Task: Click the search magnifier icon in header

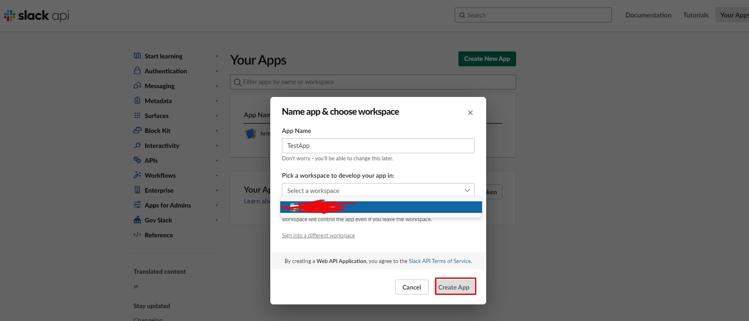Action: click(462, 15)
